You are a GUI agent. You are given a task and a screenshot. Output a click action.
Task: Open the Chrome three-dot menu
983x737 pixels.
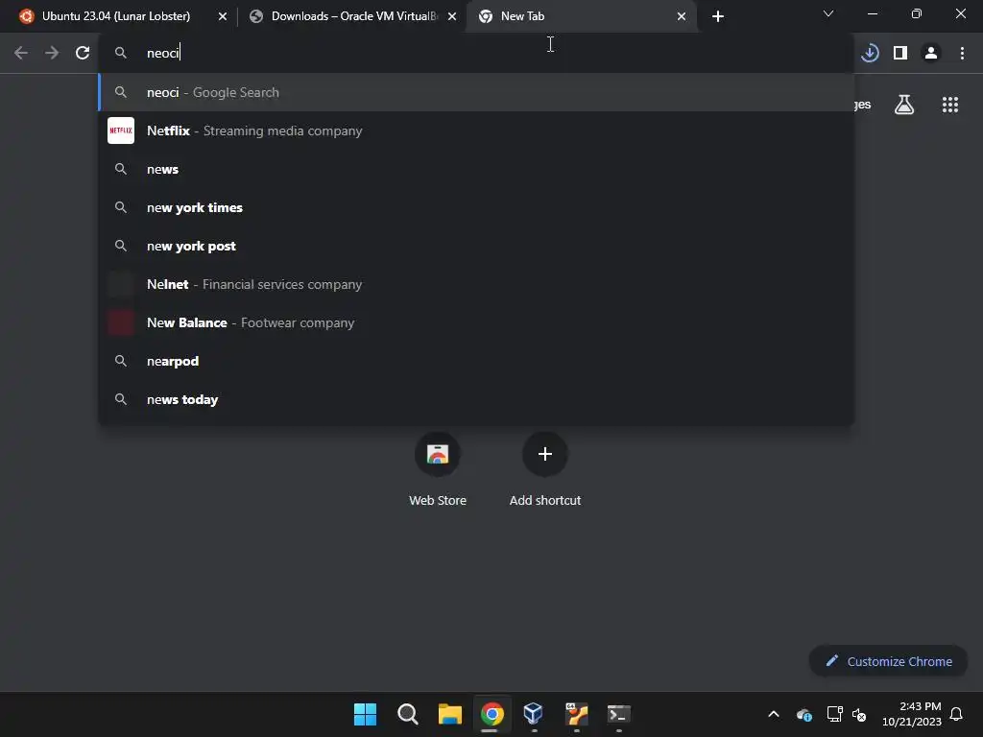coord(962,54)
